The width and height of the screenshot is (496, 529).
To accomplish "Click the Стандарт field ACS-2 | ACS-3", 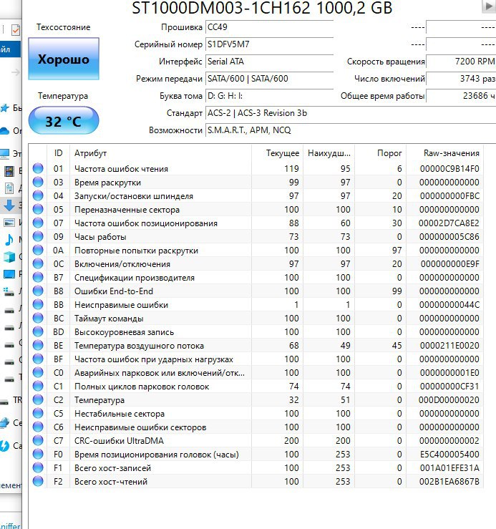I will click(351, 113).
